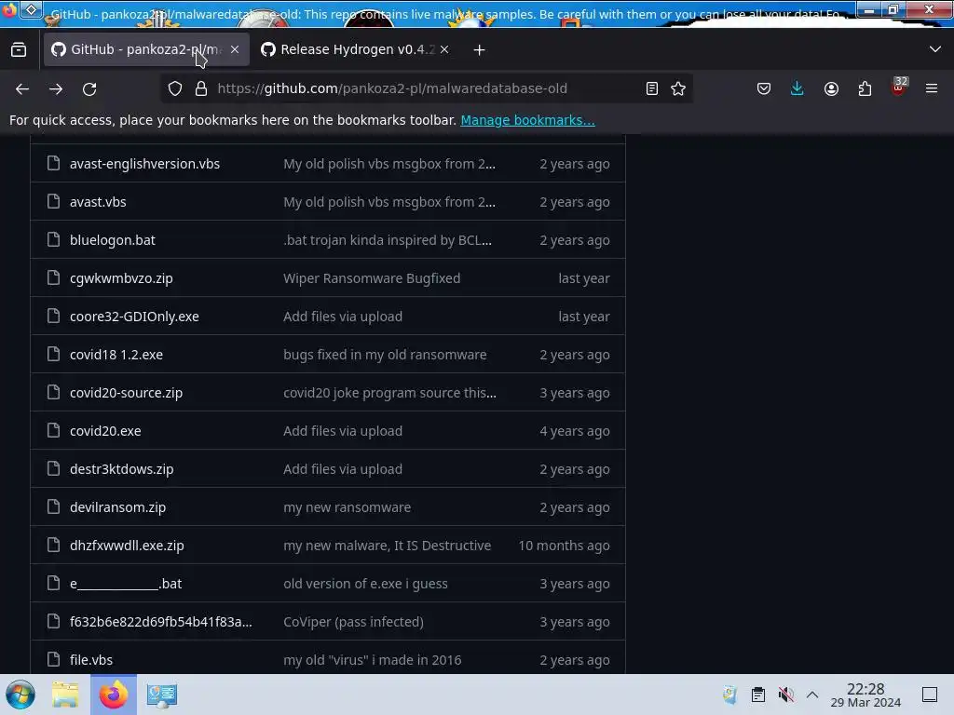The height and width of the screenshot is (715, 954).
Task: Switch to the GitHub pankoza2-pl tab
Action: [x=146, y=50]
